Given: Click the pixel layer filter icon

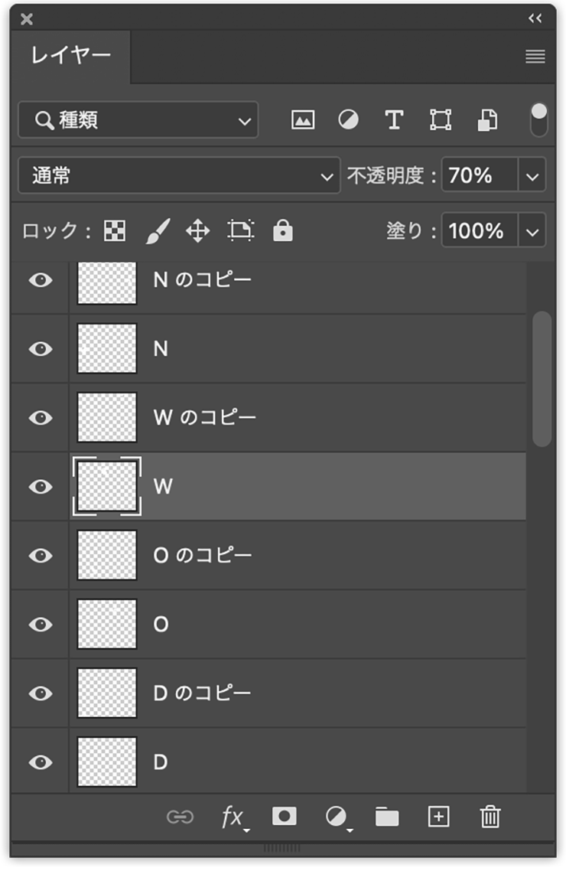Looking at the screenshot, I should (302, 120).
